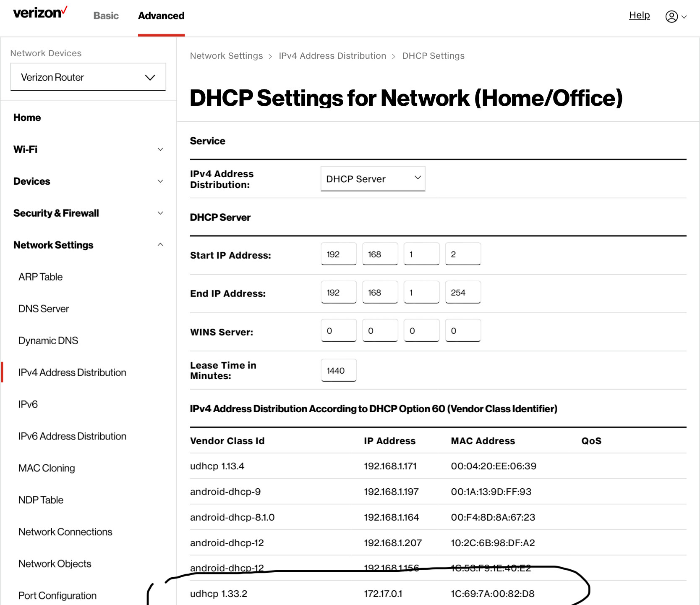
Task: Select IPv4 Address Distribution in the sidebar
Action: point(72,372)
